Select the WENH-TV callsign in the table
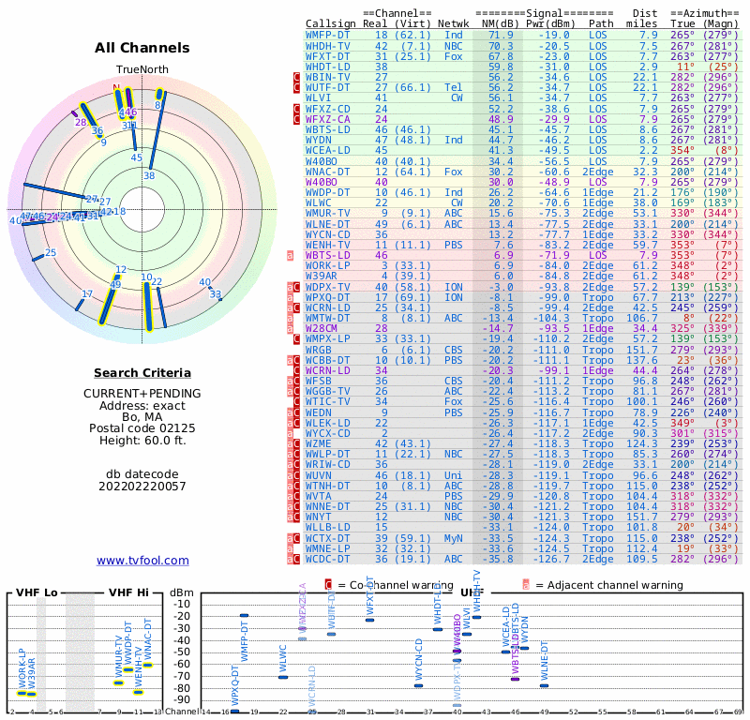 tap(328, 245)
